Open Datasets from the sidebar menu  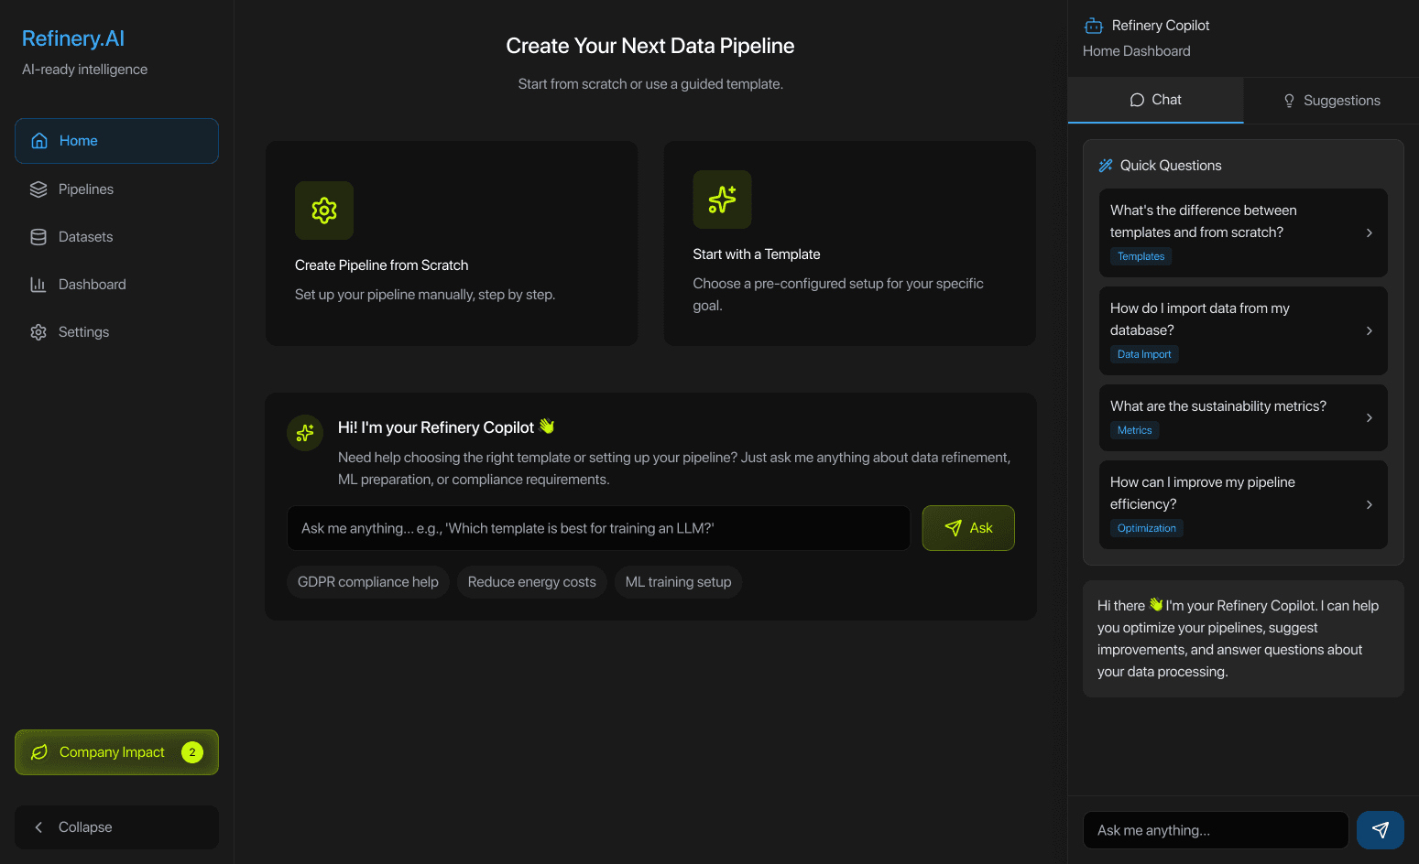click(x=116, y=237)
